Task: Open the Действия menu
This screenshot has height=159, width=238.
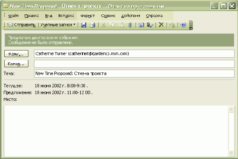Action: (x=131, y=16)
